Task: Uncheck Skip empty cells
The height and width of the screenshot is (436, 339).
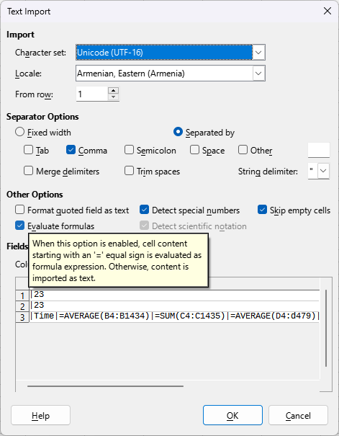Action: (x=263, y=210)
